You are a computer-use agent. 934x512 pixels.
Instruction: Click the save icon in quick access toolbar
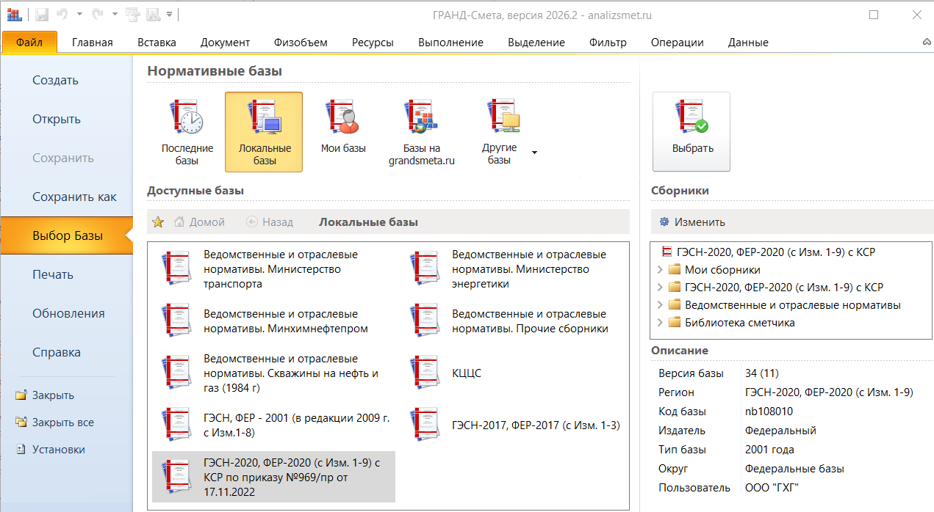tap(42, 14)
